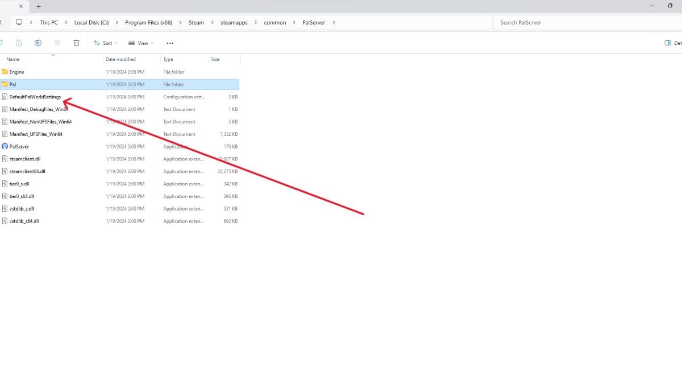Select the DefaultPalWorldSettings configuration file

(x=35, y=97)
